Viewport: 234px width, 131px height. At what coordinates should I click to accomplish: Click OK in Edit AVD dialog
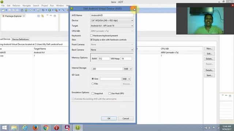(x=109, y=119)
